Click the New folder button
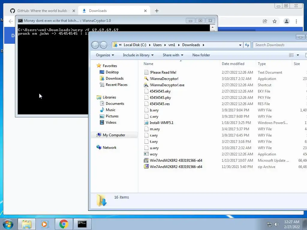 point(201,55)
